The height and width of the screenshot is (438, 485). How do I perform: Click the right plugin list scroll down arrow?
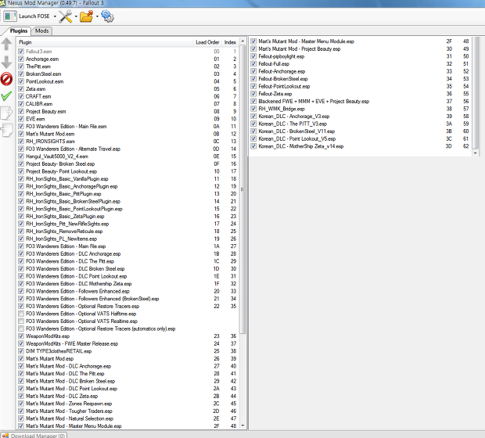[476, 153]
